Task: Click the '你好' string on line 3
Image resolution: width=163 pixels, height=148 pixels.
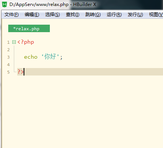Action: pyautogui.click(x=50, y=57)
